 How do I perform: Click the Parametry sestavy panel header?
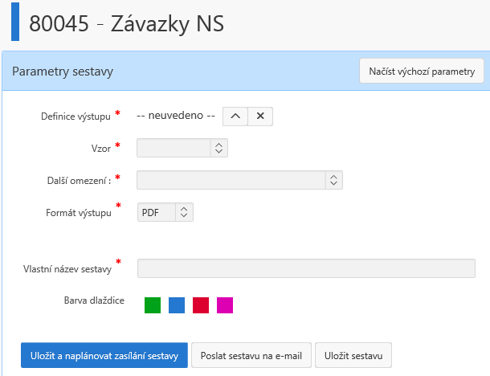tap(63, 72)
